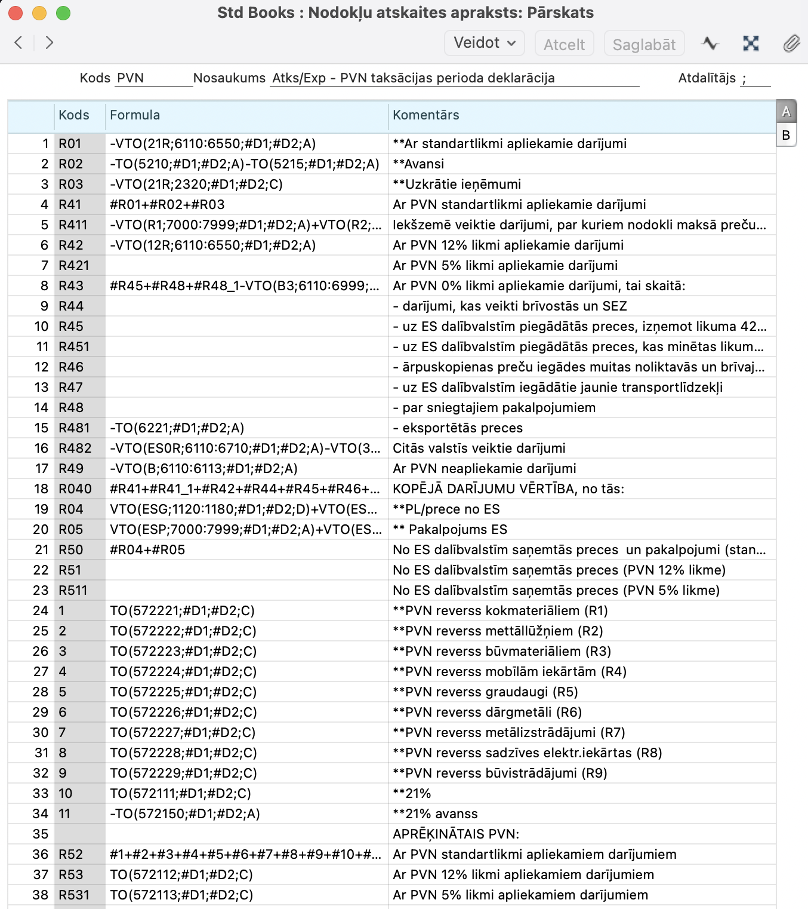Viewport: 808px width, 909px height.
Task: Open the Veidot dropdown menu
Action: [x=484, y=44]
